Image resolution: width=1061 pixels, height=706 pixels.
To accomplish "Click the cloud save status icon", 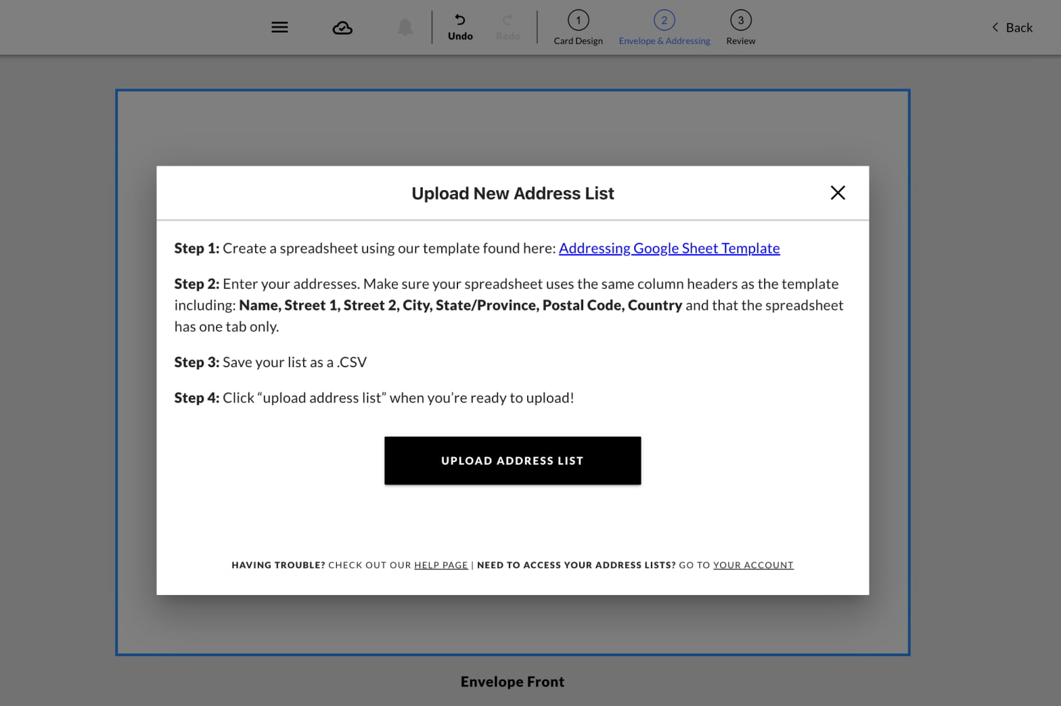I will (x=342, y=28).
